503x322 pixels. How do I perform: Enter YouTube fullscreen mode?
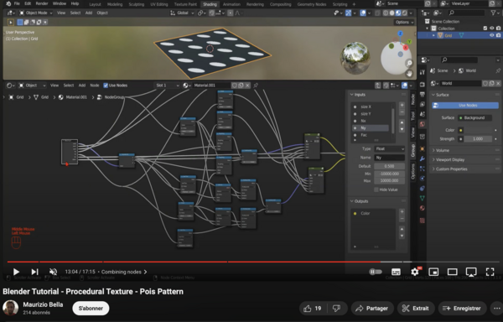pyautogui.click(x=490, y=272)
